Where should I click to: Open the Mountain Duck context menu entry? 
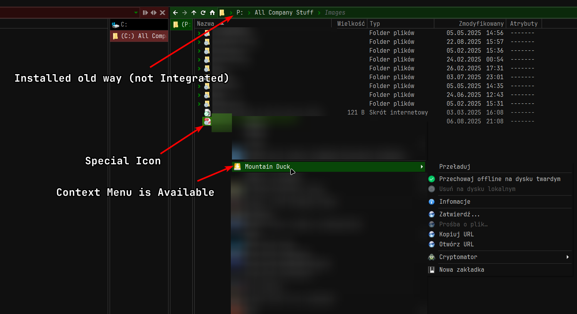[267, 167]
